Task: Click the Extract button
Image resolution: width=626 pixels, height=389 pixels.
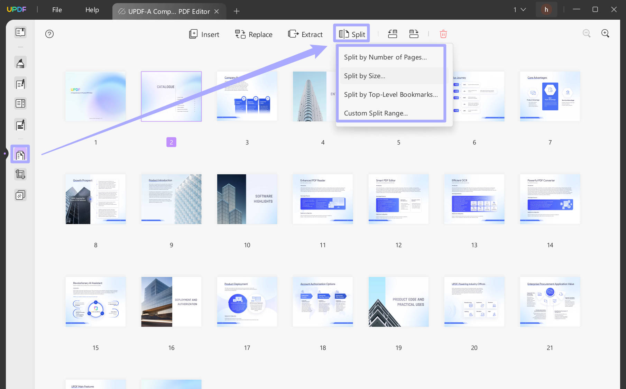Action: pyautogui.click(x=305, y=34)
